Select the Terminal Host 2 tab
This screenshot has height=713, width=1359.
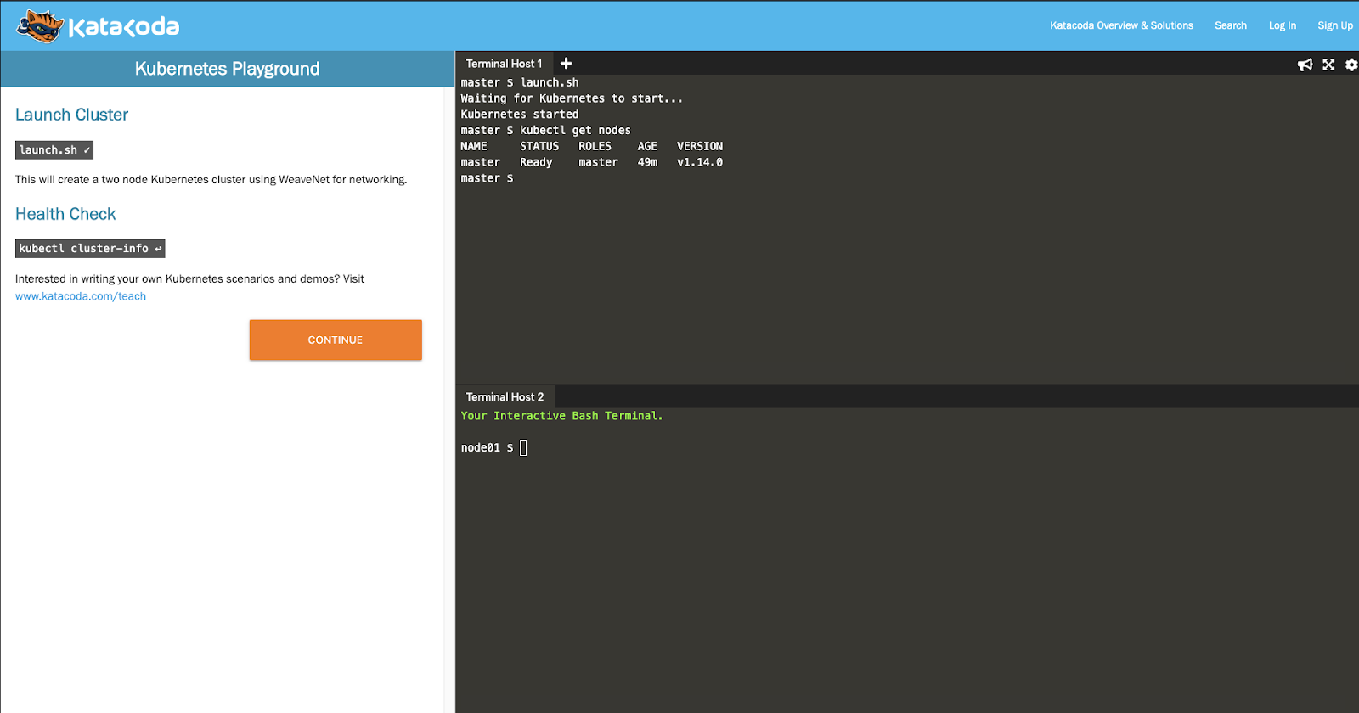(505, 396)
